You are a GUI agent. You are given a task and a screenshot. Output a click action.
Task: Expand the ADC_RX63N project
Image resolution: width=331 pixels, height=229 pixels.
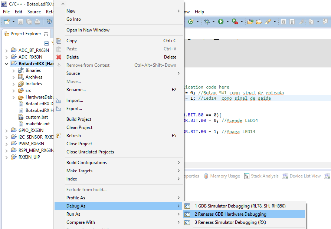[7, 57]
